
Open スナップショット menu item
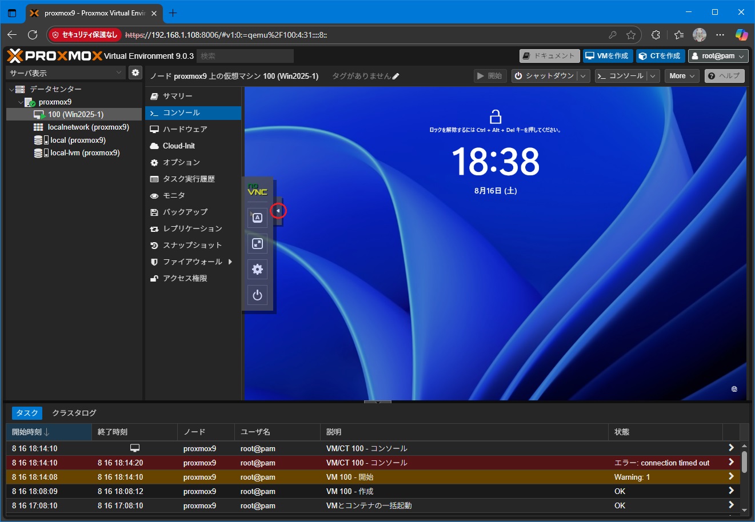(x=193, y=245)
